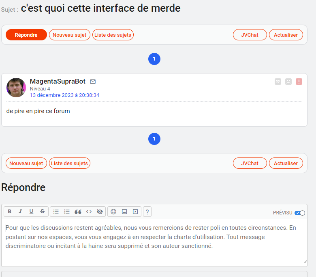The height and width of the screenshot is (277, 316).
Task: Apply bold formatting in the editor
Action: (x=9, y=212)
